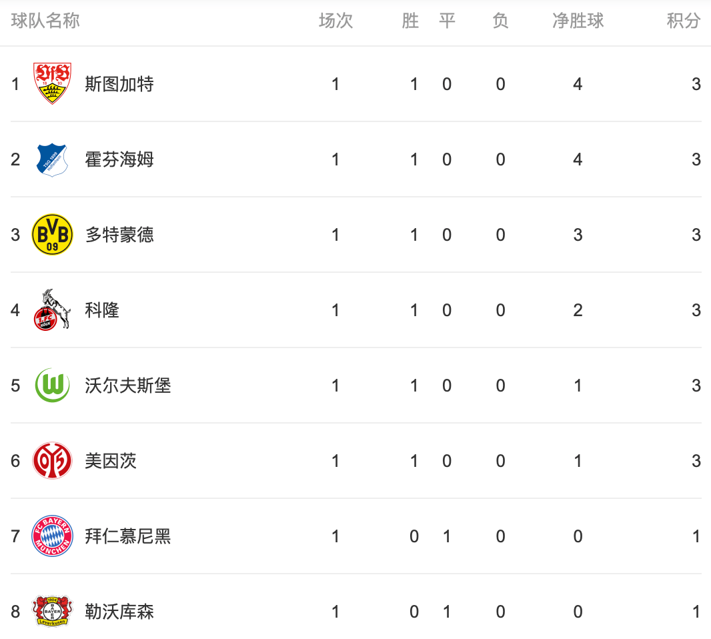Click the 积分 column header
Image resolution: width=711 pixels, height=639 pixels.
click(684, 21)
